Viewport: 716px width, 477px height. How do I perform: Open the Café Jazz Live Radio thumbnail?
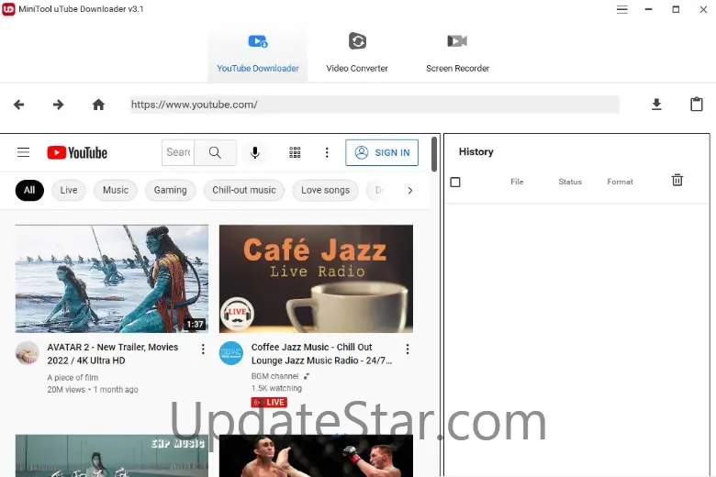point(316,279)
